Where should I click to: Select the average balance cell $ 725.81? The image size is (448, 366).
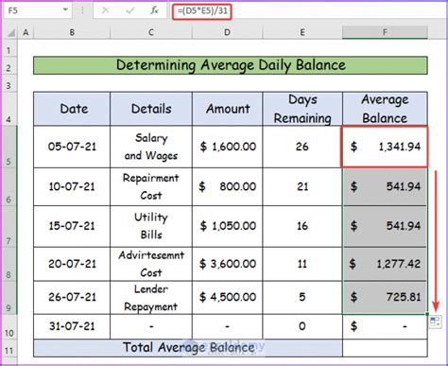tap(385, 297)
